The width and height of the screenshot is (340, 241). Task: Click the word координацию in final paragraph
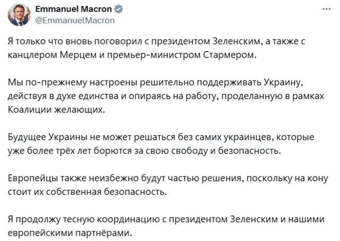(x=128, y=219)
